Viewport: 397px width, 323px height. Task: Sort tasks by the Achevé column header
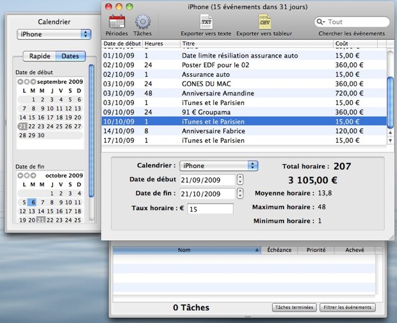[x=355, y=250]
